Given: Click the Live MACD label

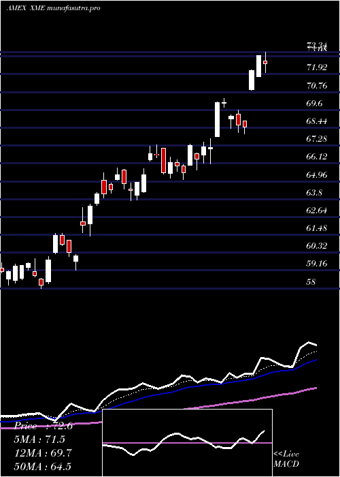Looking at the screenshot, I should 286,459.
